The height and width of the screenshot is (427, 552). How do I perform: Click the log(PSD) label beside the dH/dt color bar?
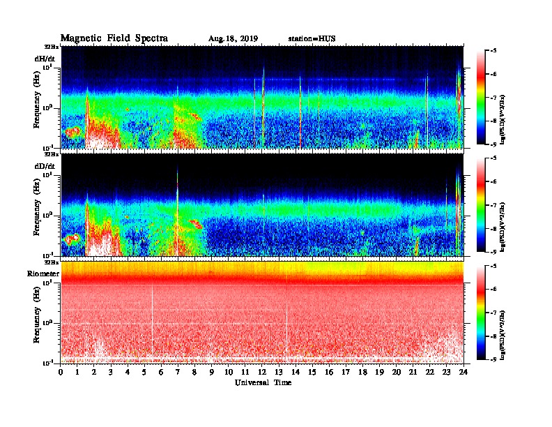pos(503,119)
